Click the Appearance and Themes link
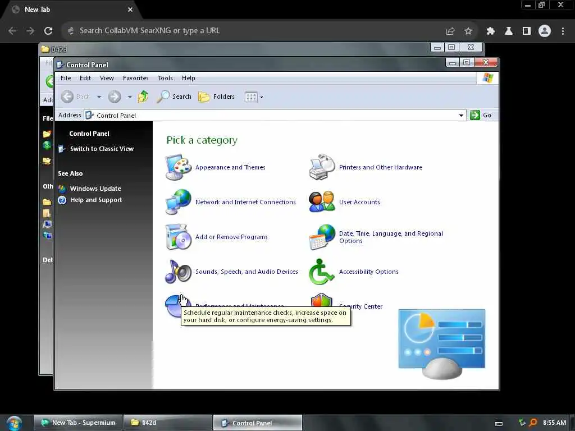The width and height of the screenshot is (575, 431). pyautogui.click(x=230, y=167)
